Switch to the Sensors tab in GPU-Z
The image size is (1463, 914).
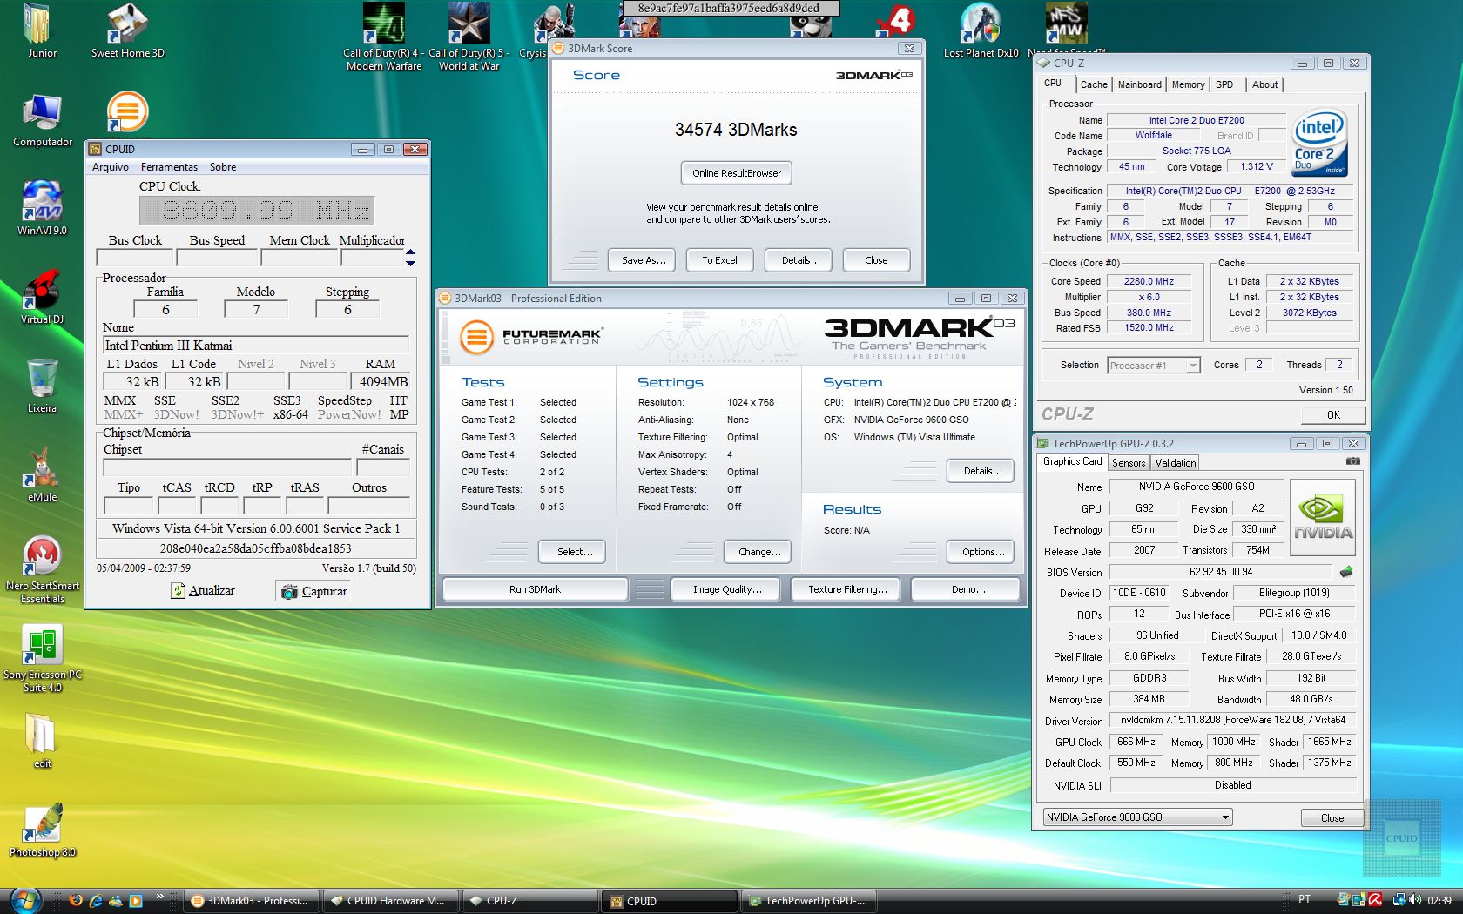click(1129, 463)
